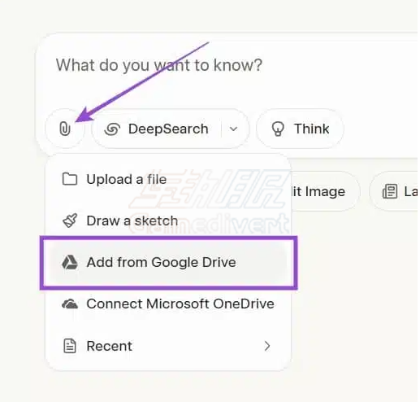This screenshot has width=420, height=402.
Task: Click the newspaper icon on the right chip
Action: click(x=390, y=191)
